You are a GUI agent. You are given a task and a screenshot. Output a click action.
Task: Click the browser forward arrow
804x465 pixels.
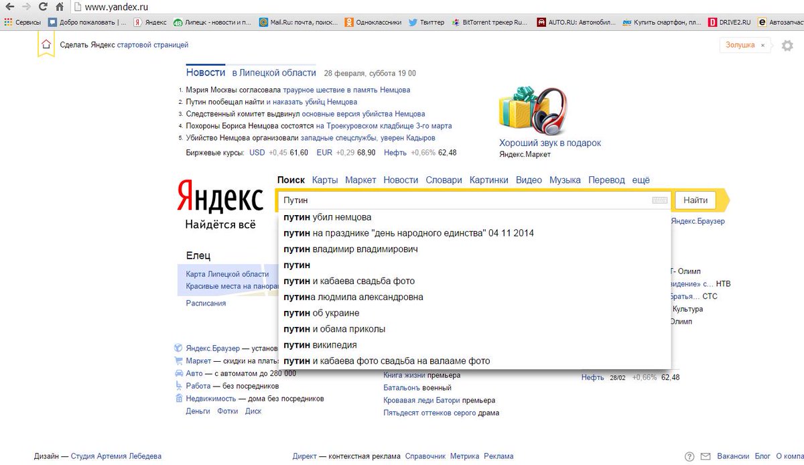[25, 7]
